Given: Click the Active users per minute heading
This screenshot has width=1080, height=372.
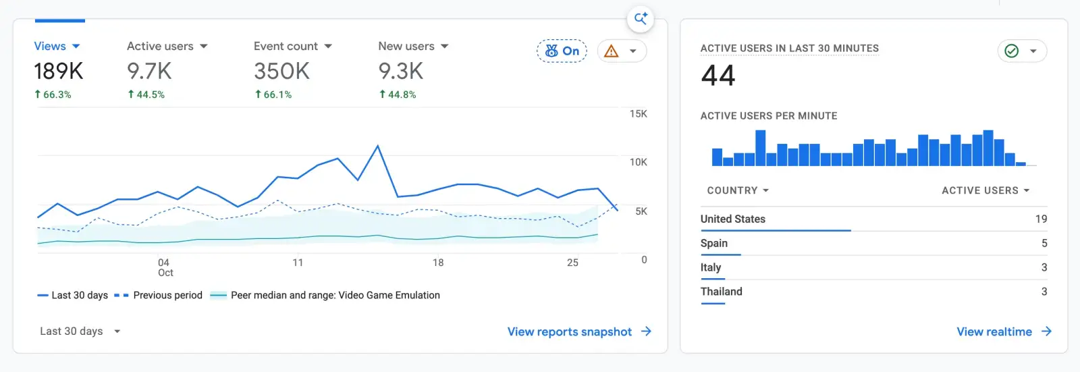Looking at the screenshot, I should (x=769, y=116).
